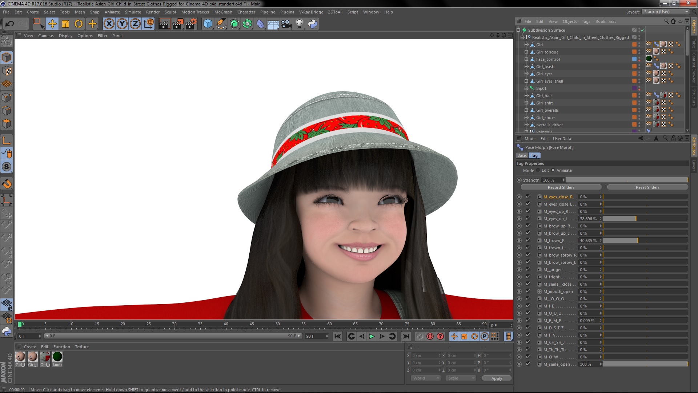Open viewport Cameras menu
Screen dimensions: 698x393
(46, 36)
